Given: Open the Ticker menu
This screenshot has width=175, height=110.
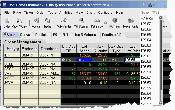Looking at the screenshot, I should point(29,13).
